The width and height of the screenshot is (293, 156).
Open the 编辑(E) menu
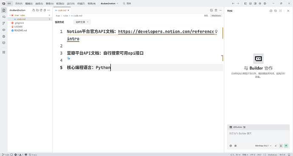(29, 3)
